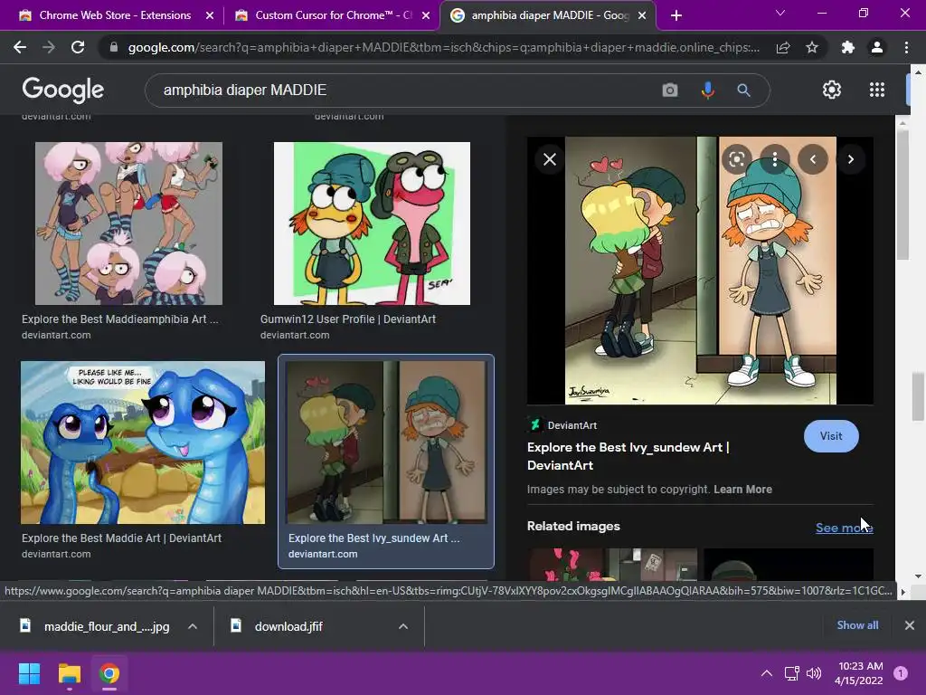
Task: Open the preview title Ivy_sundew Art link
Action: (x=628, y=456)
